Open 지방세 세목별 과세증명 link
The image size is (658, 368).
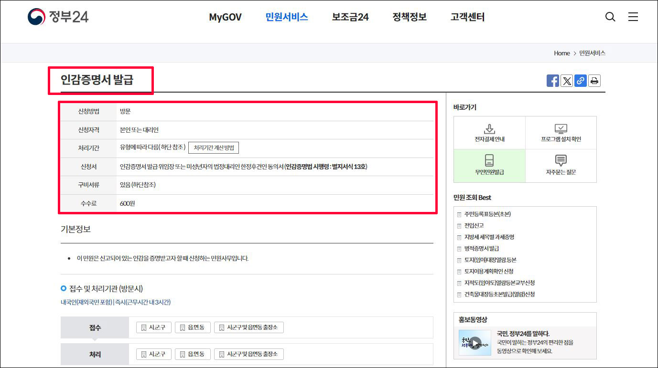(x=489, y=237)
